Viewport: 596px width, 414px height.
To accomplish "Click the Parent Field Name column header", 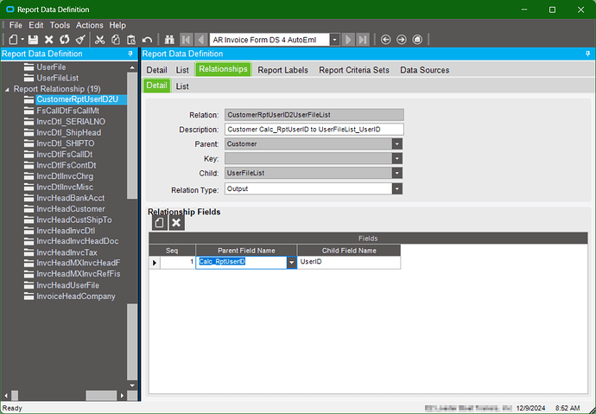I will (246, 251).
